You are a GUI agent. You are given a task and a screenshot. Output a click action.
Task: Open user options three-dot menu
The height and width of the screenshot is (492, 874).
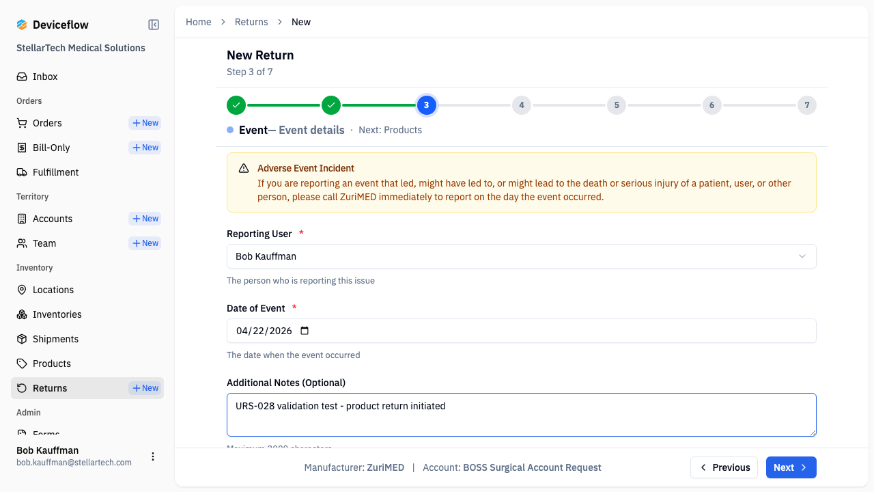pyautogui.click(x=153, y=456)
